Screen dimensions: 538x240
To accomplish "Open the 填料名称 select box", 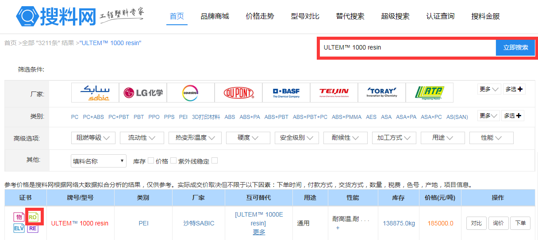I will click(x=99, y=161).
